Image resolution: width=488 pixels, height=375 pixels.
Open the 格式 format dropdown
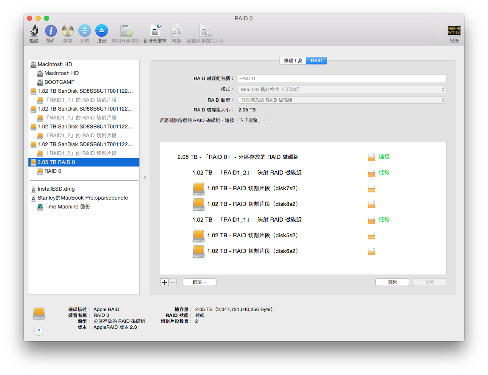342,89
